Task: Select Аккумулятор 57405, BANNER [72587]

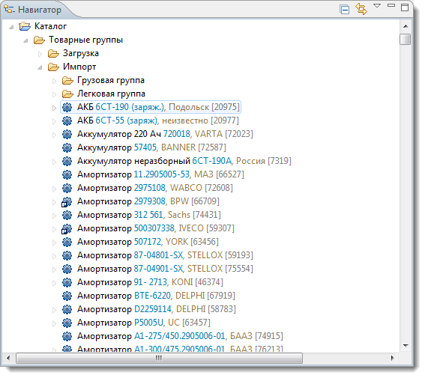Action: coord(151,147)
